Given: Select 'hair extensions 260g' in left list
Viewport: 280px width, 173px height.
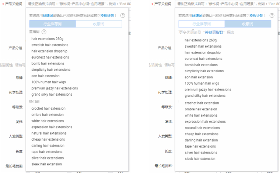Looking at the screenshot, I should click(47, 38).
